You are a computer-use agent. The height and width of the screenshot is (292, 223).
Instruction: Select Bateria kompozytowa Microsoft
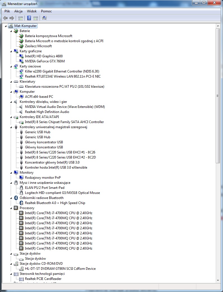(49, 36)
